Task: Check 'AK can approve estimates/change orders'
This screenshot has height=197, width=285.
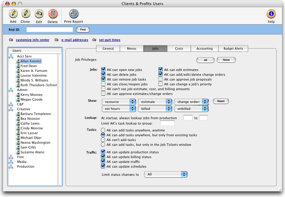Action: (x=103, y=94)
